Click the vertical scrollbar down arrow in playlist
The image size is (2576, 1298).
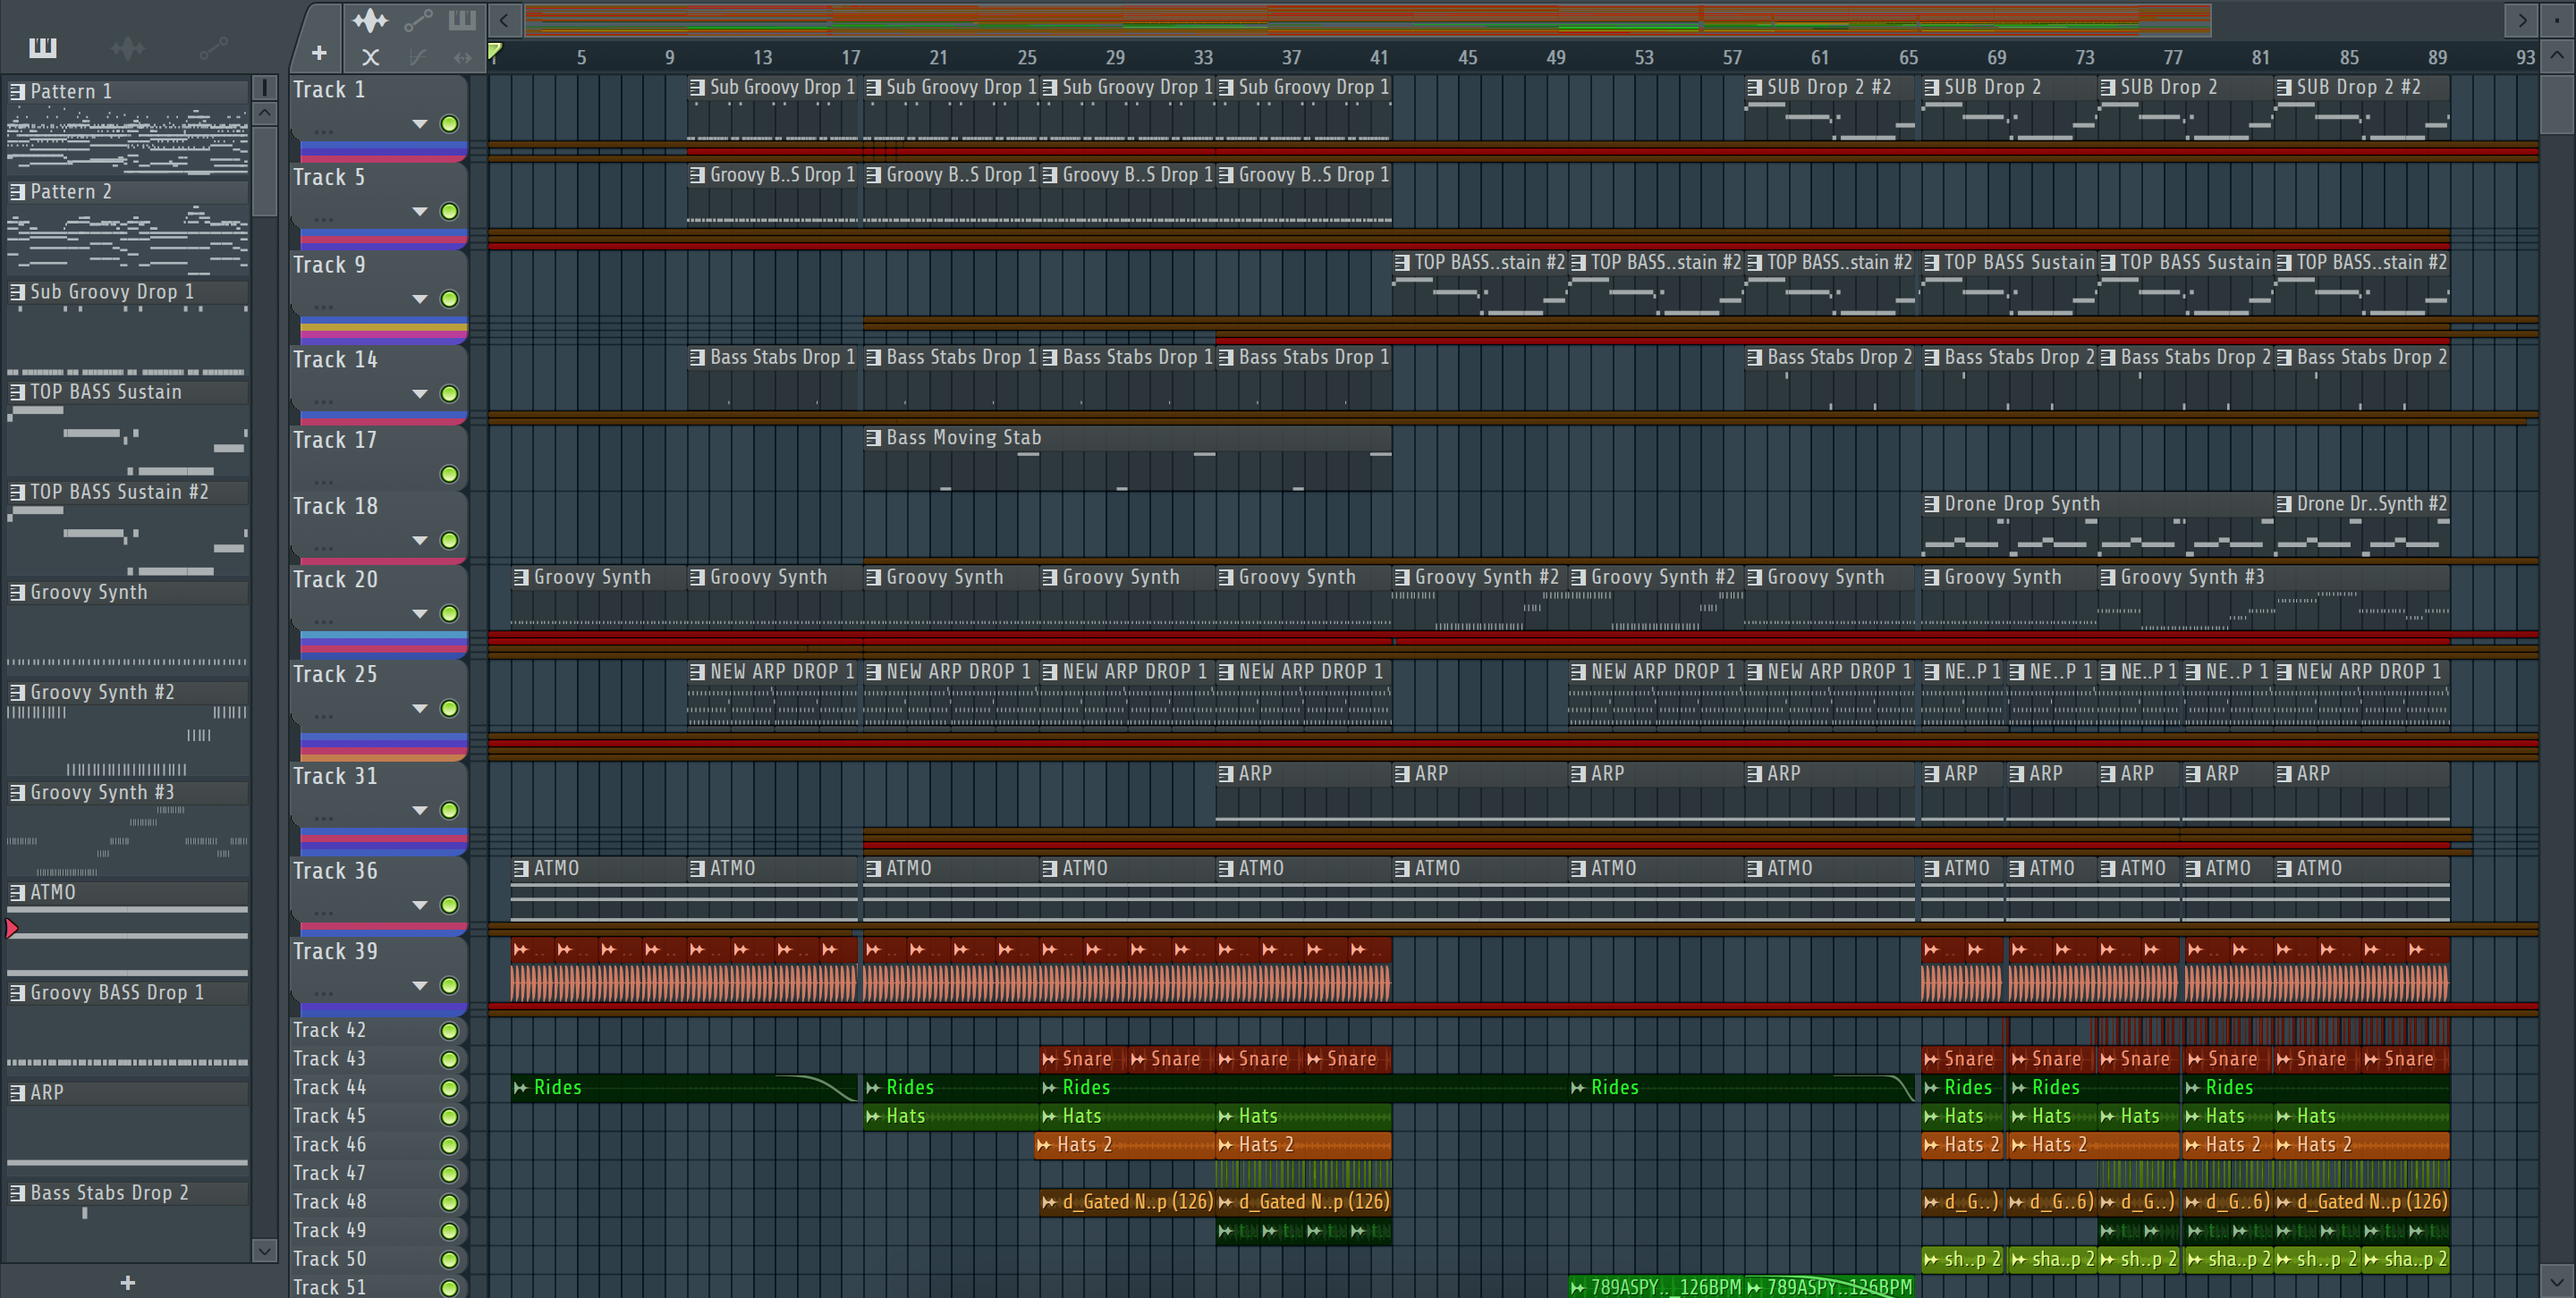[2557, 1280]
